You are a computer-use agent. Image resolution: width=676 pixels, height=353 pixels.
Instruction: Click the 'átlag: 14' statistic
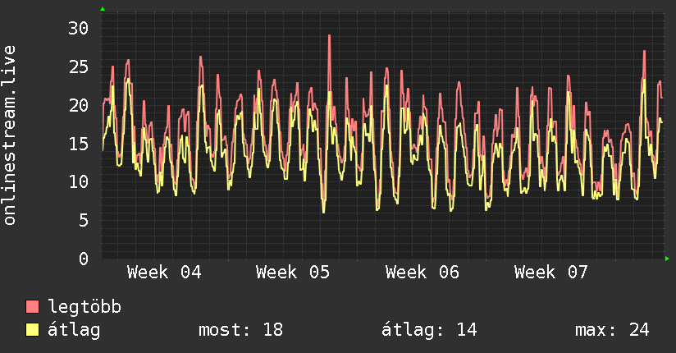429,330
